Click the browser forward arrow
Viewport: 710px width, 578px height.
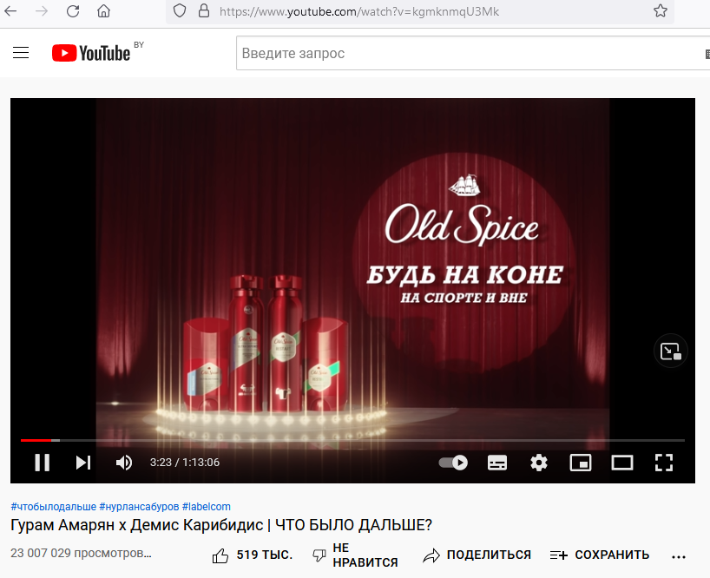click(x=41, y=11)
